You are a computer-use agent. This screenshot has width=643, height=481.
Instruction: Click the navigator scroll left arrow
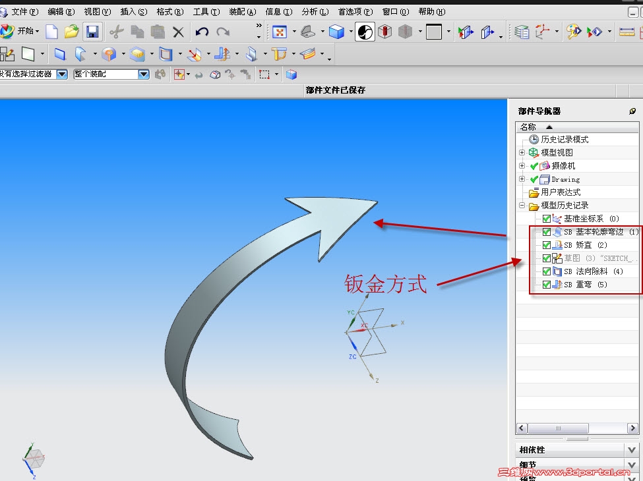pos(522,428)
